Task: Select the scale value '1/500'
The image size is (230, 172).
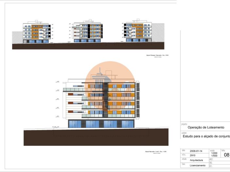Action: [214, 156]
